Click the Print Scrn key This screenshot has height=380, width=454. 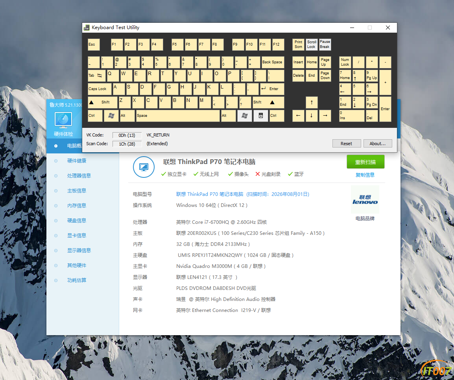tap(298, 44)
